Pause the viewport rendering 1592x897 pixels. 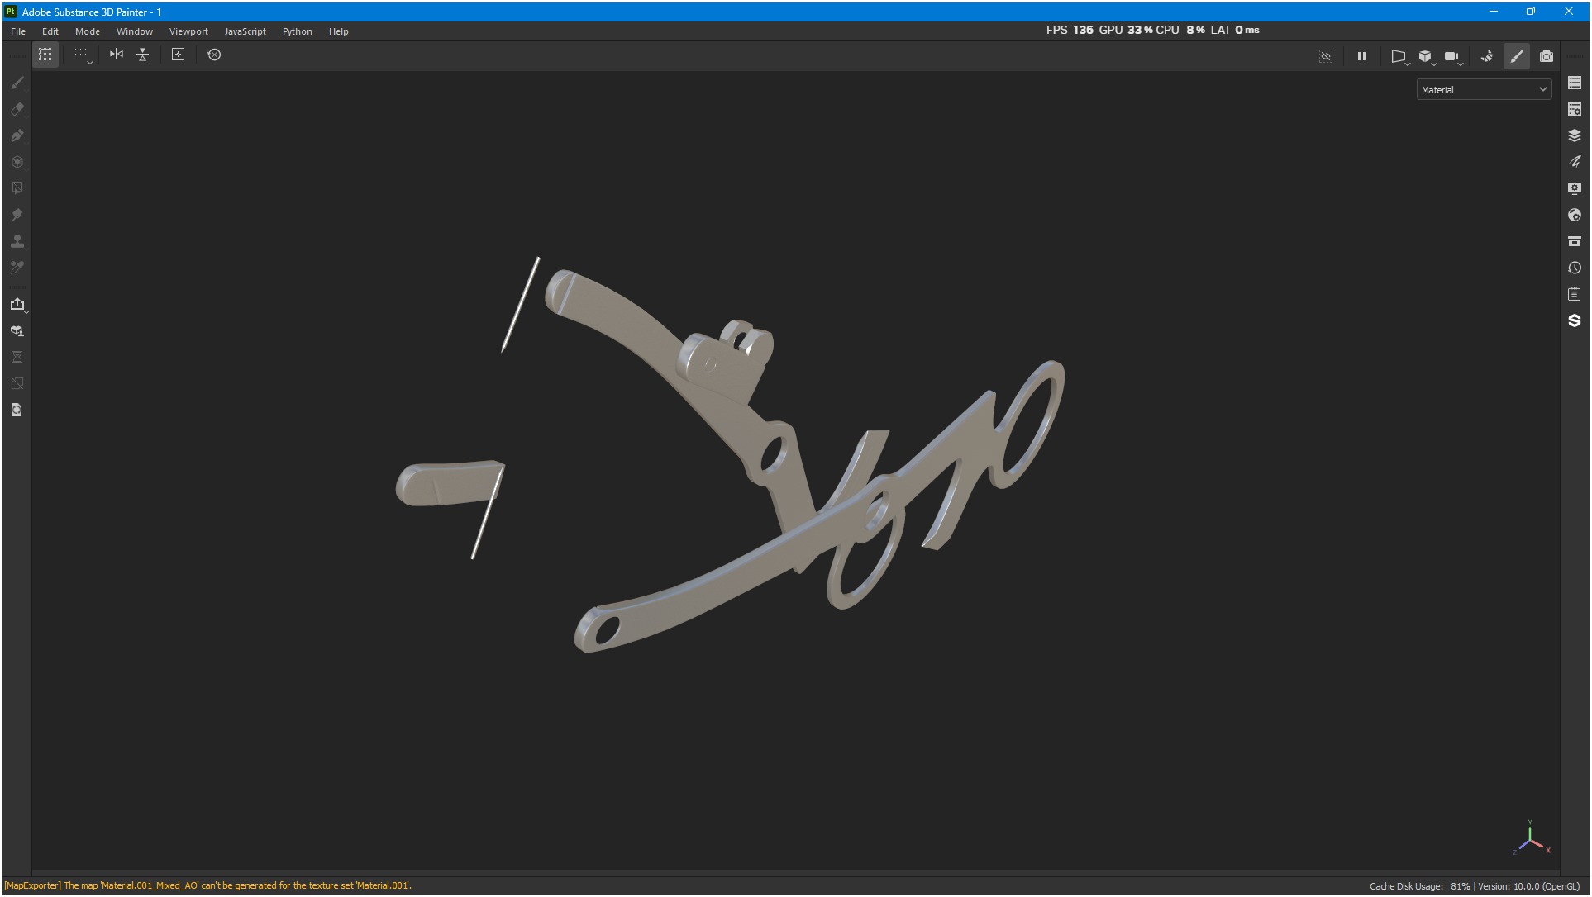[1362, 56]
